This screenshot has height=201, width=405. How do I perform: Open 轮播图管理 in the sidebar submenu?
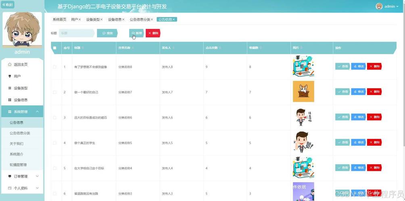(22, 165)
